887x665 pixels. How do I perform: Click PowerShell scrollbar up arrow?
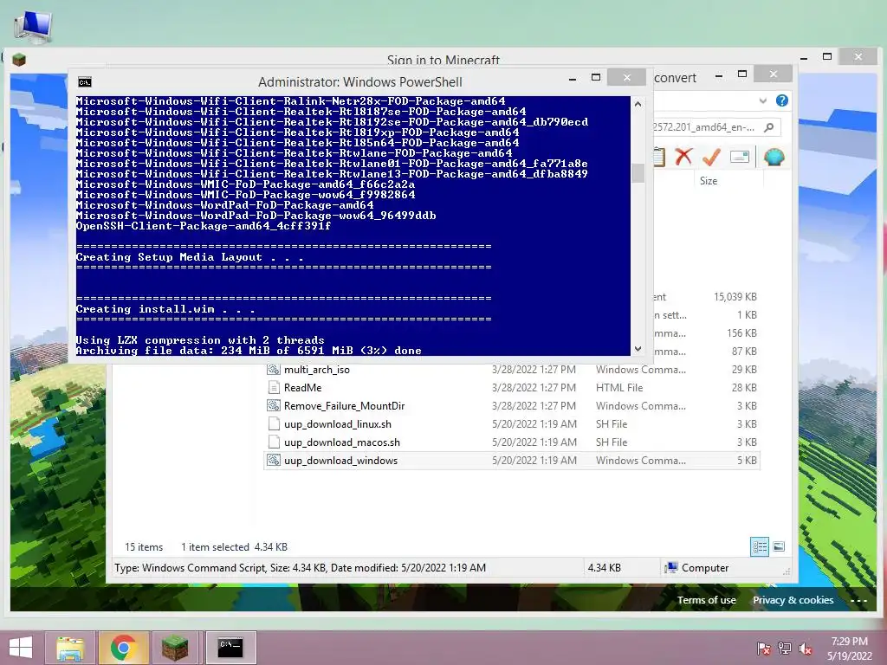638,104
